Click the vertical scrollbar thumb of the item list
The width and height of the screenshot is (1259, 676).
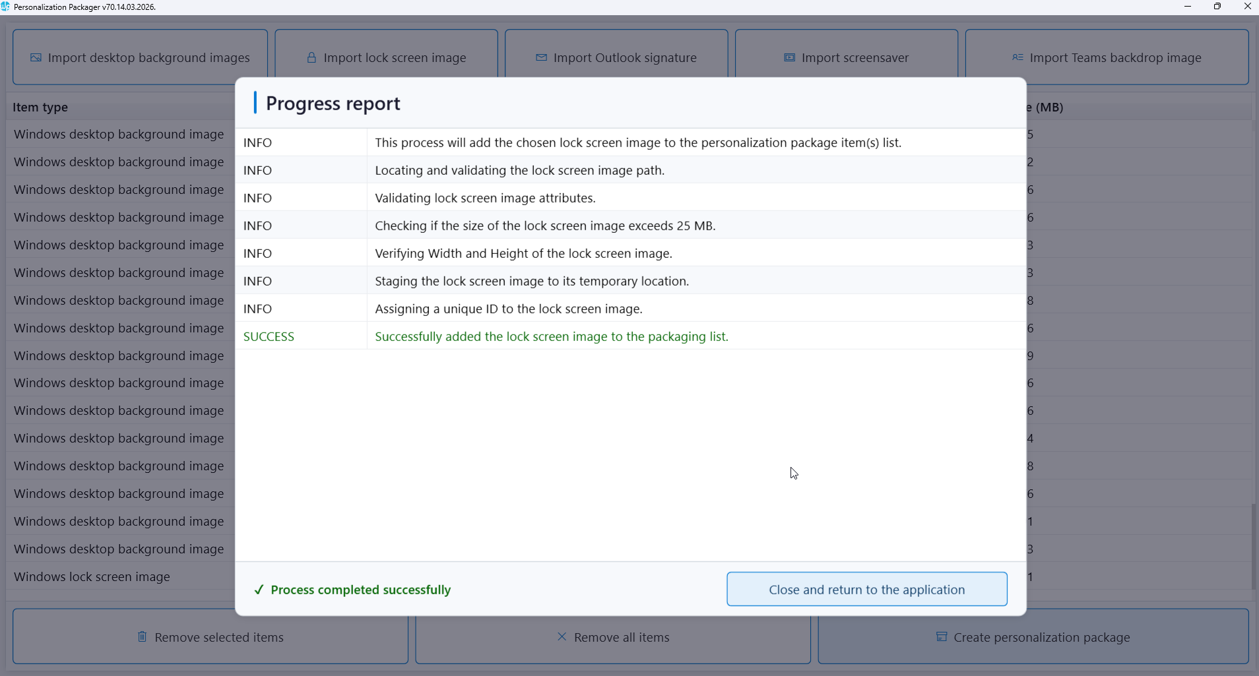[x=1254, y=546]
